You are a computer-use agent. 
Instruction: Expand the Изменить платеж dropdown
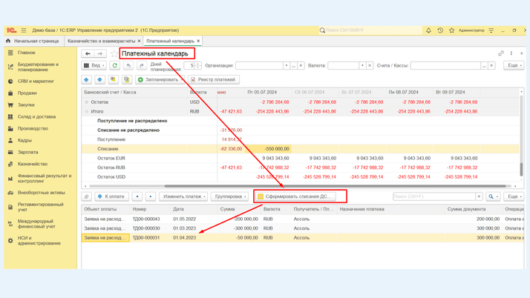[x=183, y=196]
